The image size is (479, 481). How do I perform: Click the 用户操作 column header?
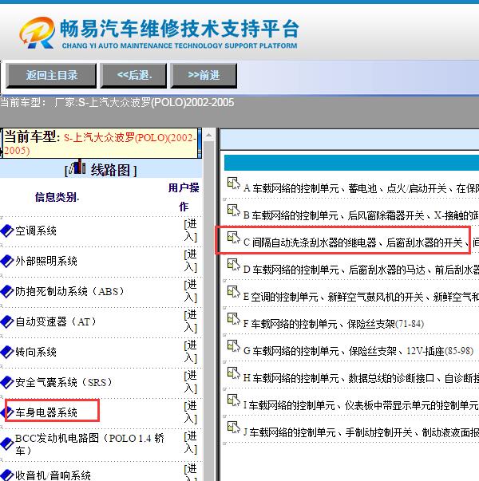(x=184, y=197)
